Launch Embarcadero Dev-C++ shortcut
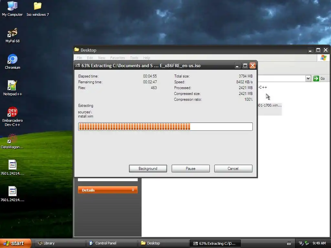The height and width of the screenshot is (248, 331). (x=12, y=116)
